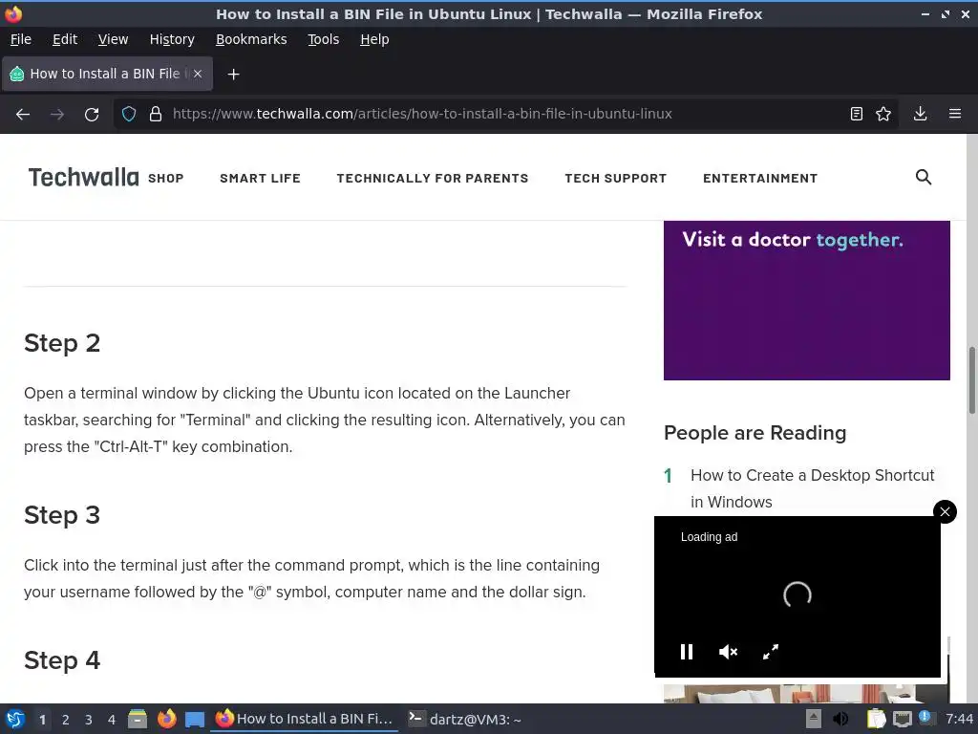Select the How to Install a BIN File tab
Viewport: 978px width, 734px height.
pos(107,74)
